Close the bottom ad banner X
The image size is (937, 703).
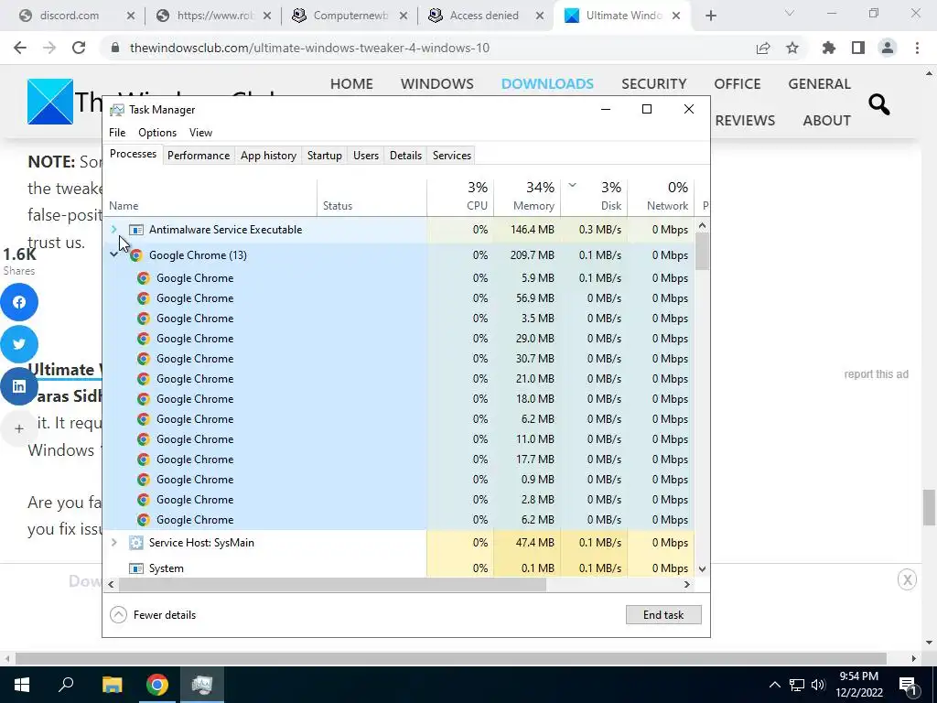coord(907,579)
